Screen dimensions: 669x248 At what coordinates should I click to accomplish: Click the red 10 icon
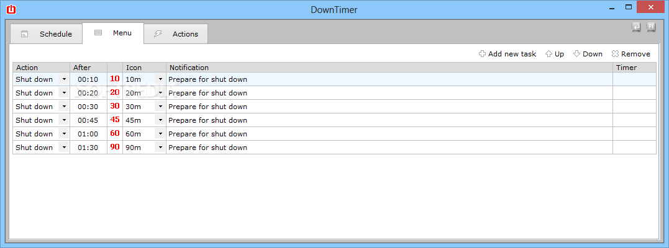115,79
